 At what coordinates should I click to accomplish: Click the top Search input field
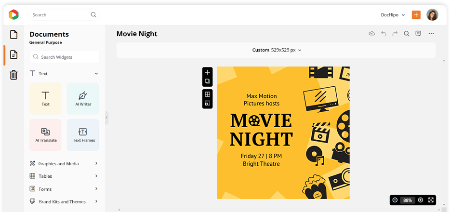click(x=64, y=14)
